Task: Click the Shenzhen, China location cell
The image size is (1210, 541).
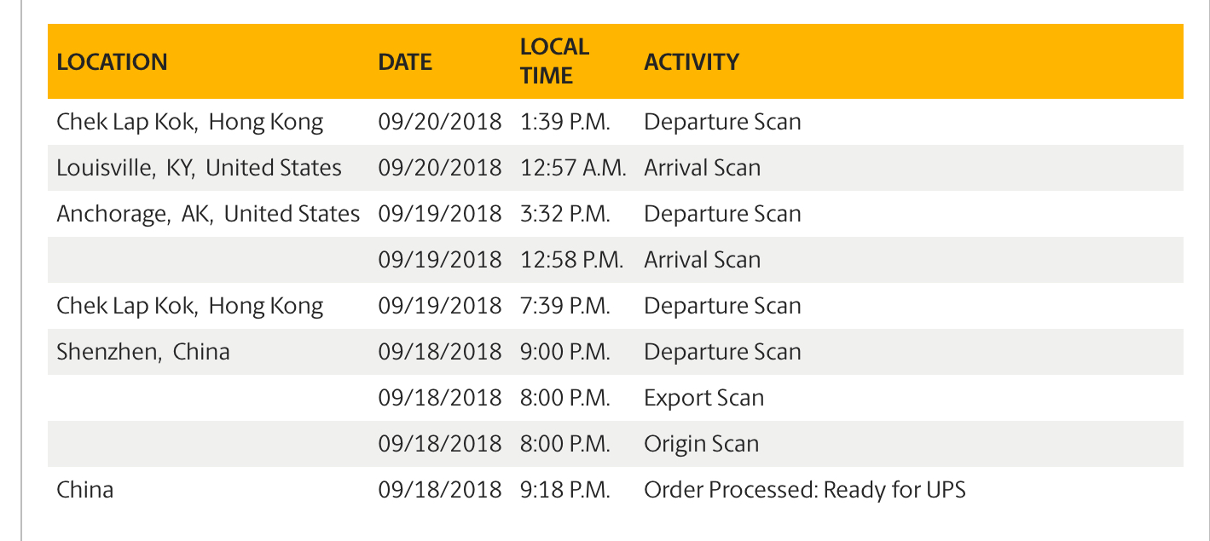Action: click(143, 352)
